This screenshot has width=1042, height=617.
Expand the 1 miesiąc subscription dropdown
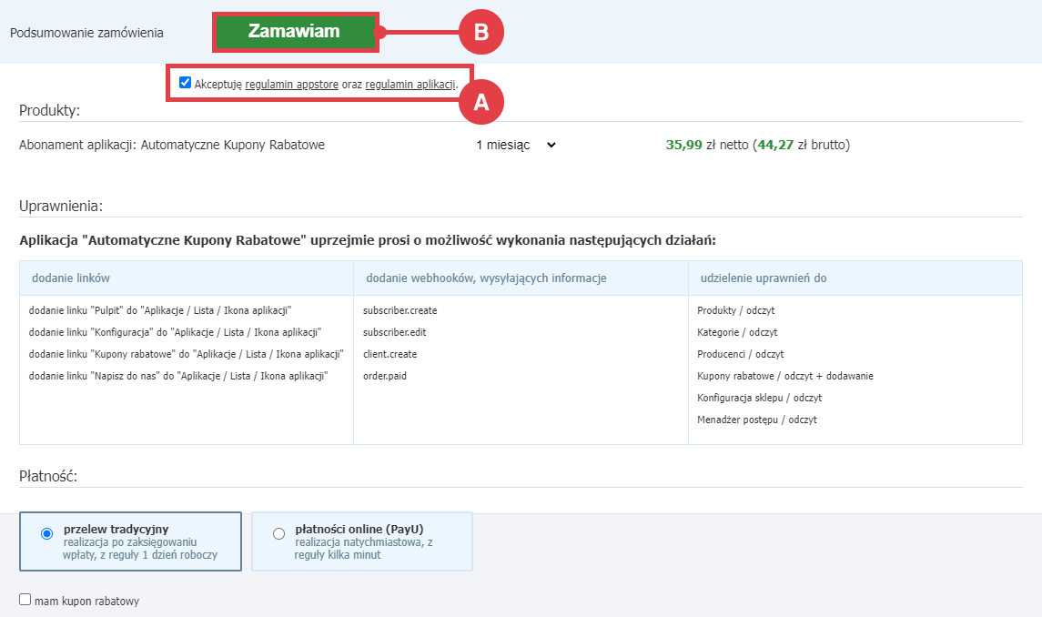tap(515, 145)
